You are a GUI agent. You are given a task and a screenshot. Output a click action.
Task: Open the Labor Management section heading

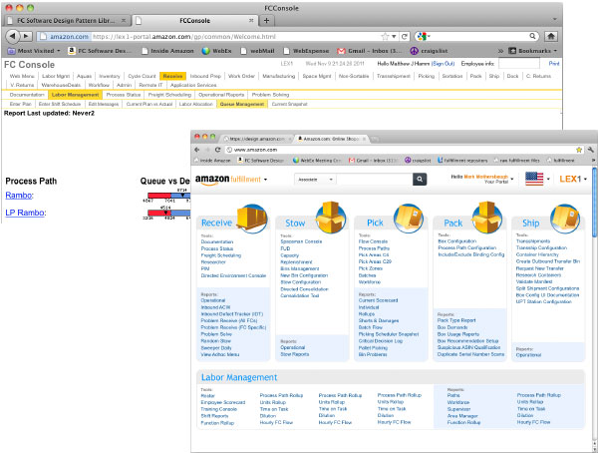point(239,377)
